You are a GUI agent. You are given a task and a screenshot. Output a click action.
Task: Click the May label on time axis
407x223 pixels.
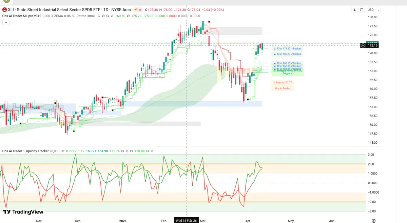tap(291, 221)
